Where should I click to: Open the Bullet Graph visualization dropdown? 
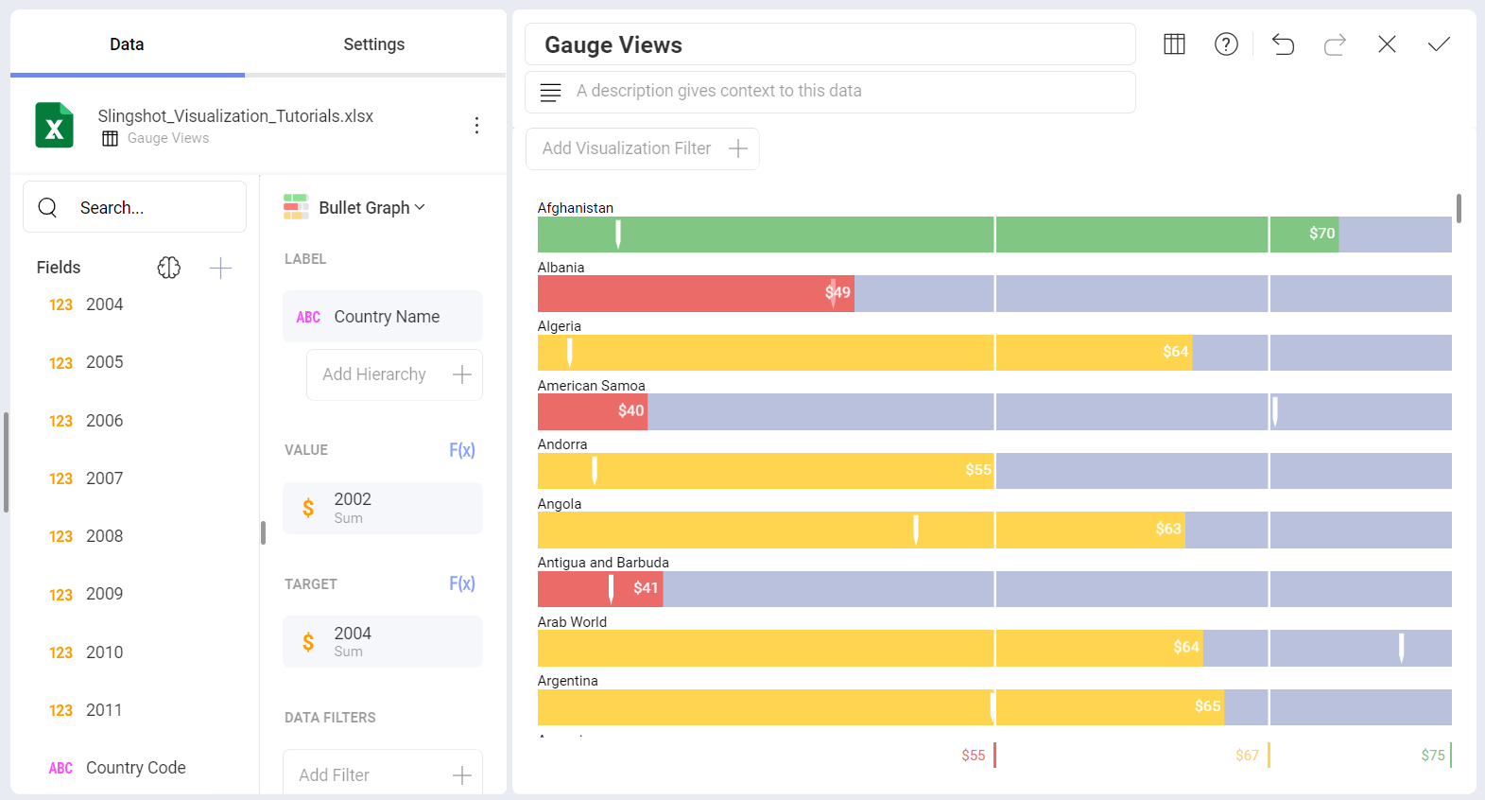coord(371,207)
